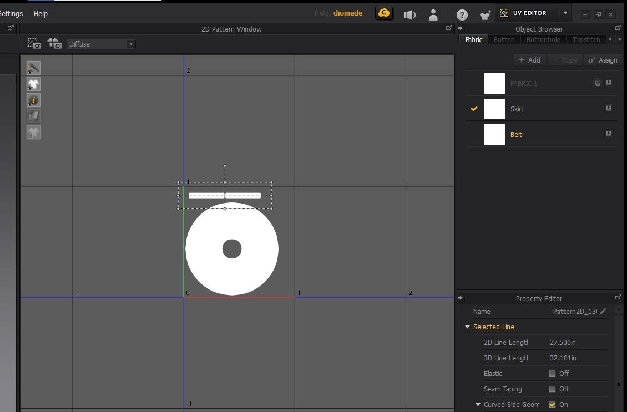Uncheck the Curved Side Geometry checkbox
Viewport: 627px width, 412px height.
click(x=552, y=405)
